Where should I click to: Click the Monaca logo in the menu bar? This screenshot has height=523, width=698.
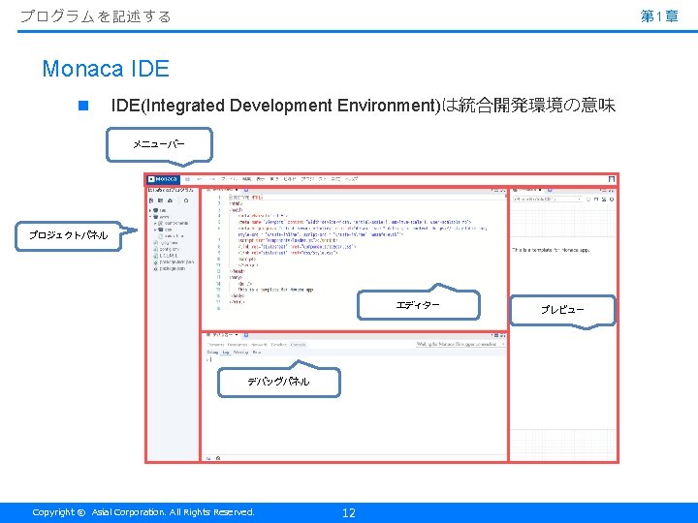164,179
